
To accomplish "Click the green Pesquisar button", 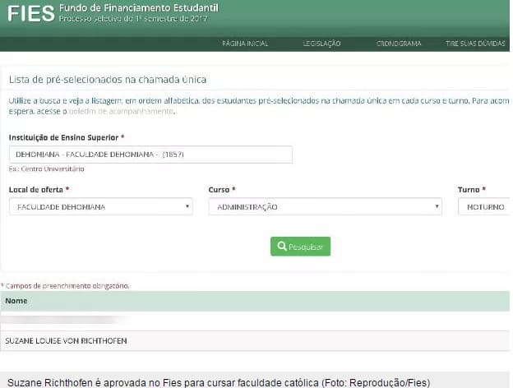I will [300, 247].
